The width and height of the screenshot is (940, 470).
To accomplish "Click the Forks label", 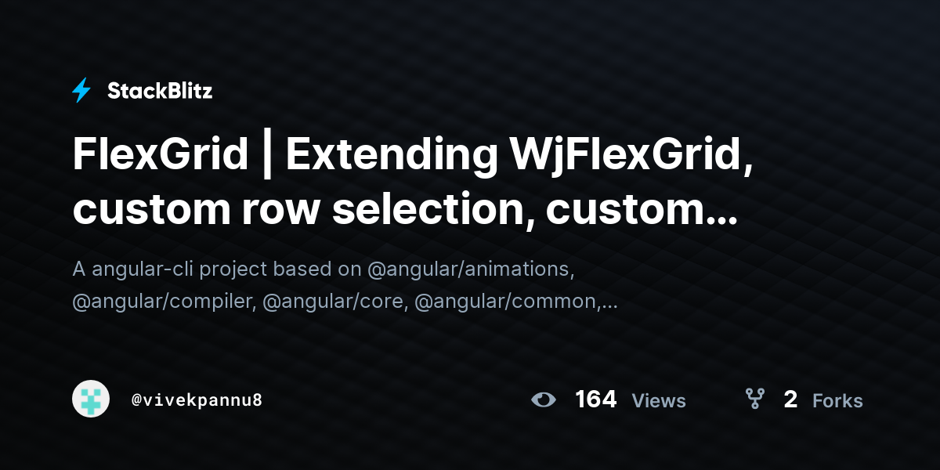I will (837, 401).
